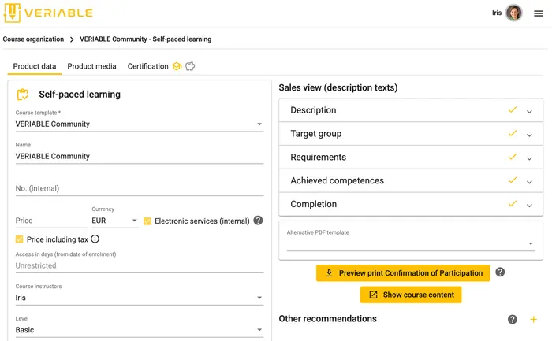Open help for Other recommendations
The width and height of the screenshot is (552, 341).
[x=513, y=319]
